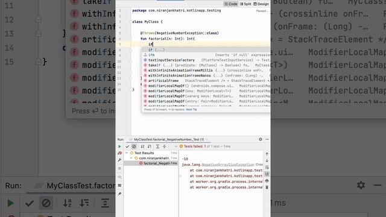Image resolution: width=386 pixels, height=217 pixels.
Task: Open the NegativeArraySizeException link
Action: [x=228, y=165]
